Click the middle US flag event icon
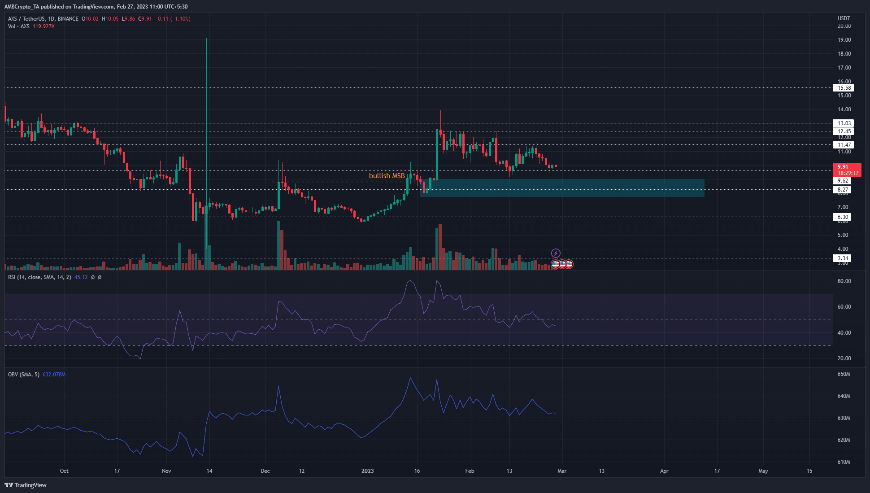The image size is (870, 493). click(562, 264)
